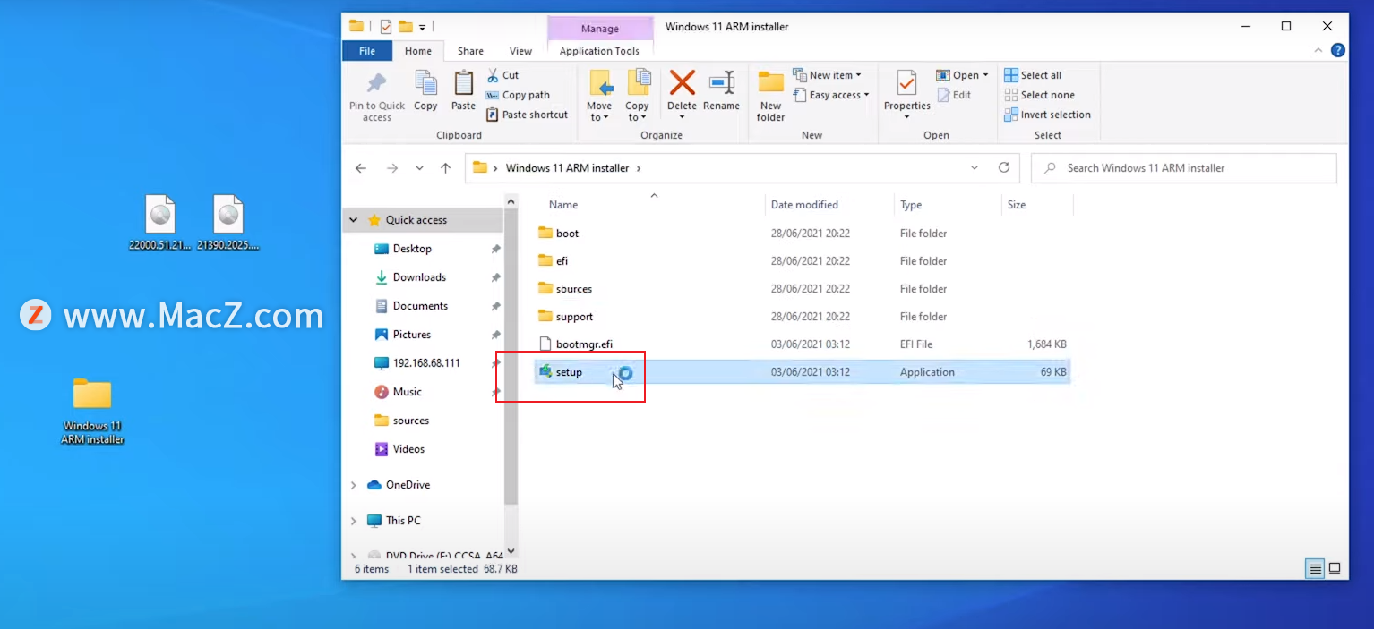Screen dimensions: 1374x629
Task: Open the Customize Quick Access Toolbar dropdown
Action: pyautogui.click(x=423, y=27)
